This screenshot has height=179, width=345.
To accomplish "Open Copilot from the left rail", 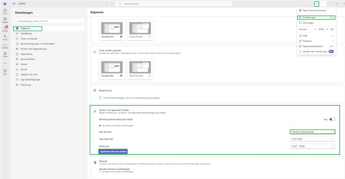I will pos(5,54).
